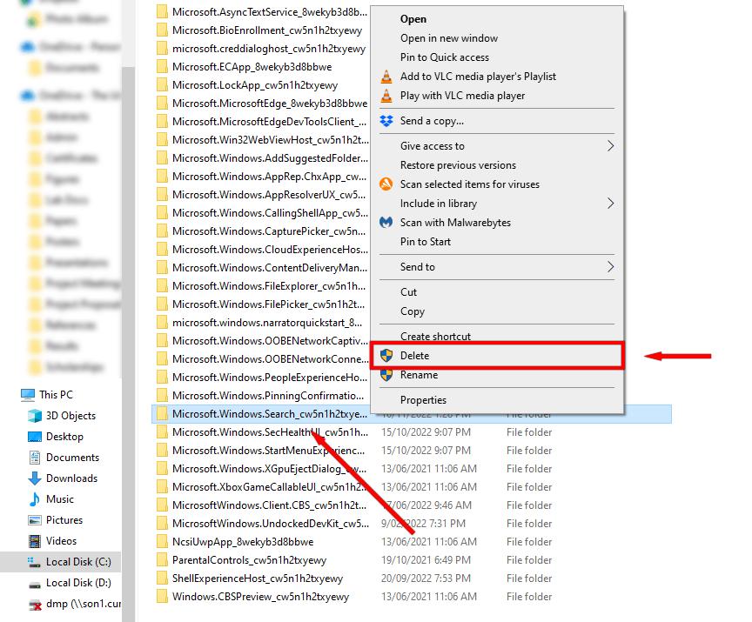Click the shield icon beside Rename
The image size is (752, 622).
click(386, 375)
